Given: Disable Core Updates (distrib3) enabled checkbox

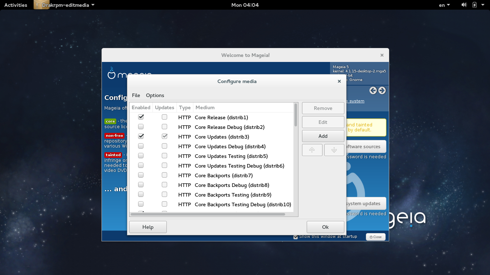Looking at the screenshot, I should [x=141, y=136].
